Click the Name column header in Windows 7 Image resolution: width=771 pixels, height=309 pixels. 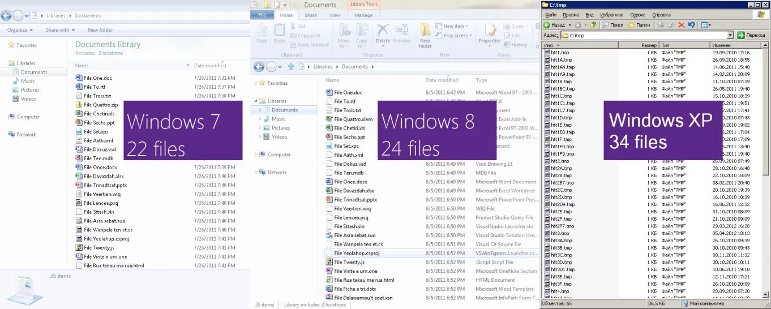82,66
